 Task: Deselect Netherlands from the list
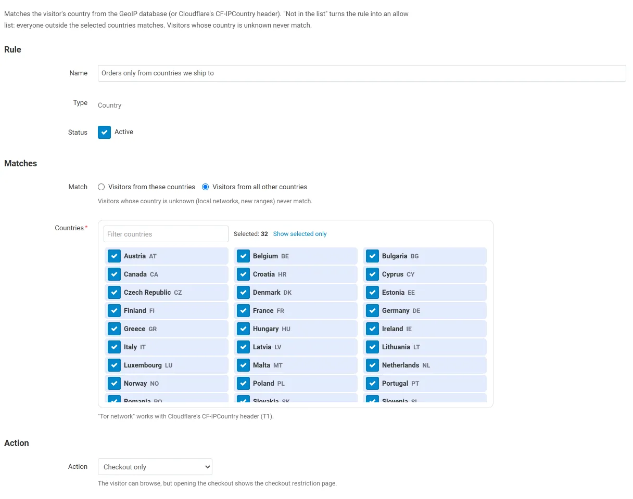(373, 365)
